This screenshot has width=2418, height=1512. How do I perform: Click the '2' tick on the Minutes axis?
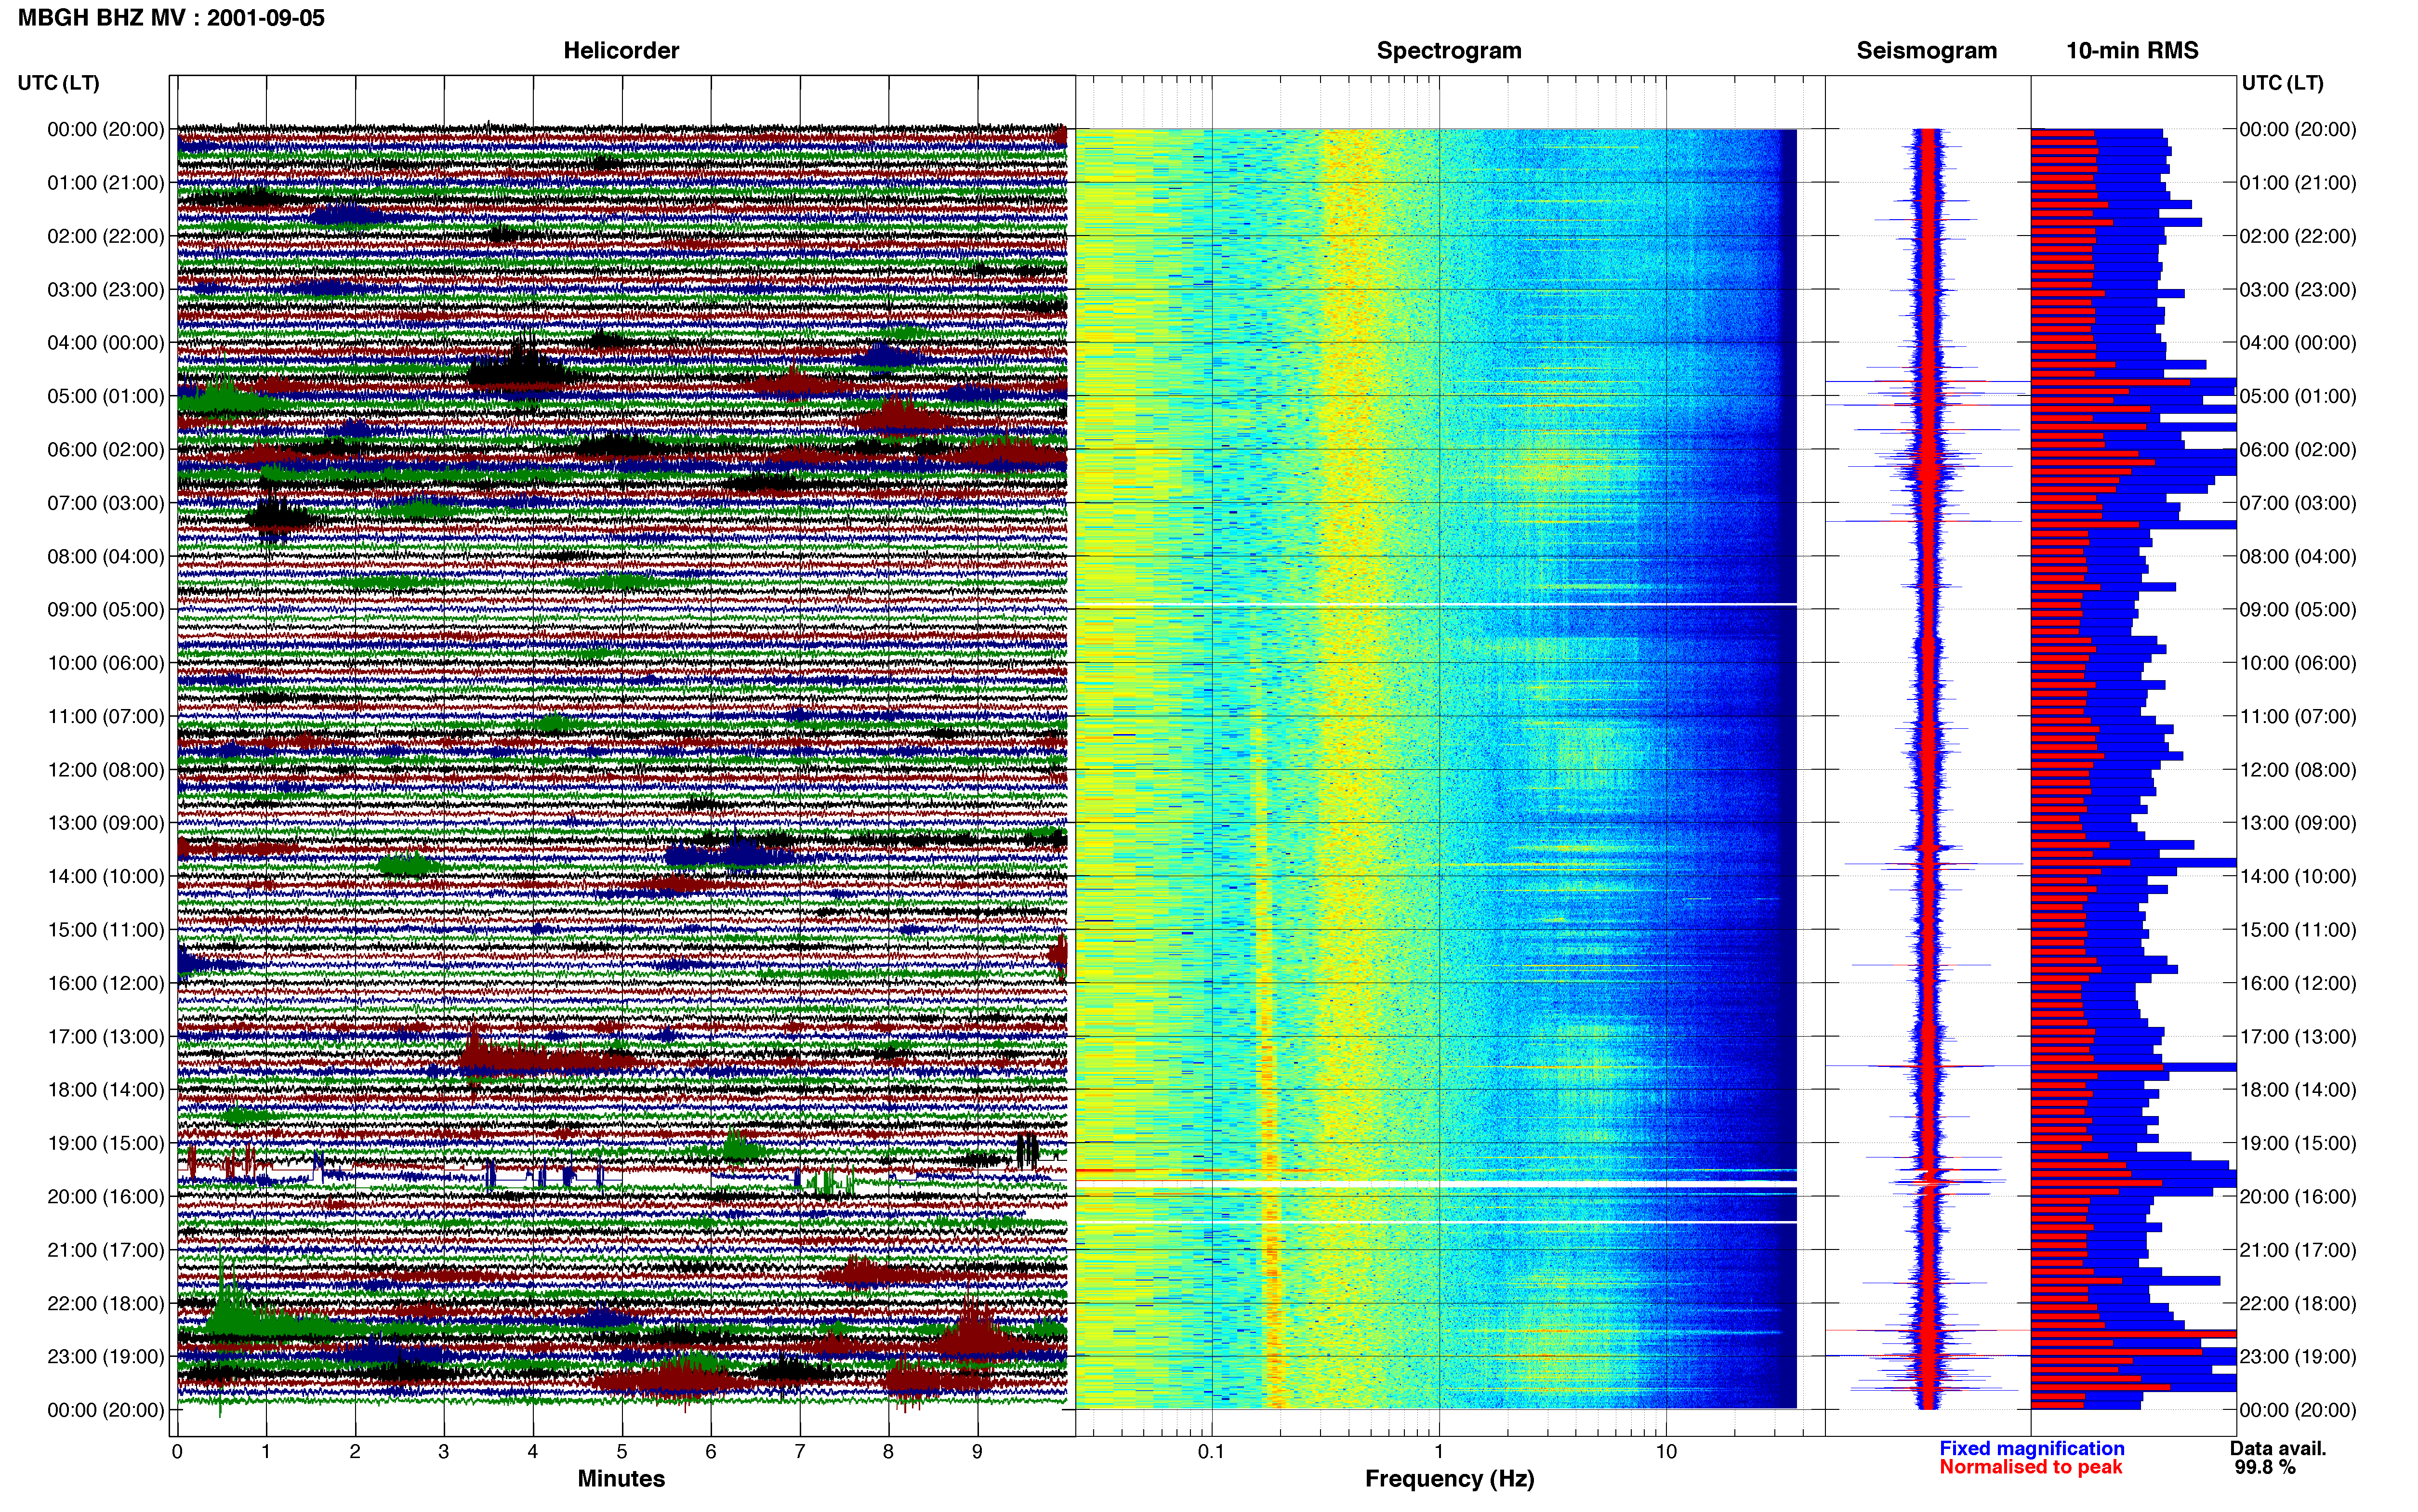coord(355,1452)
